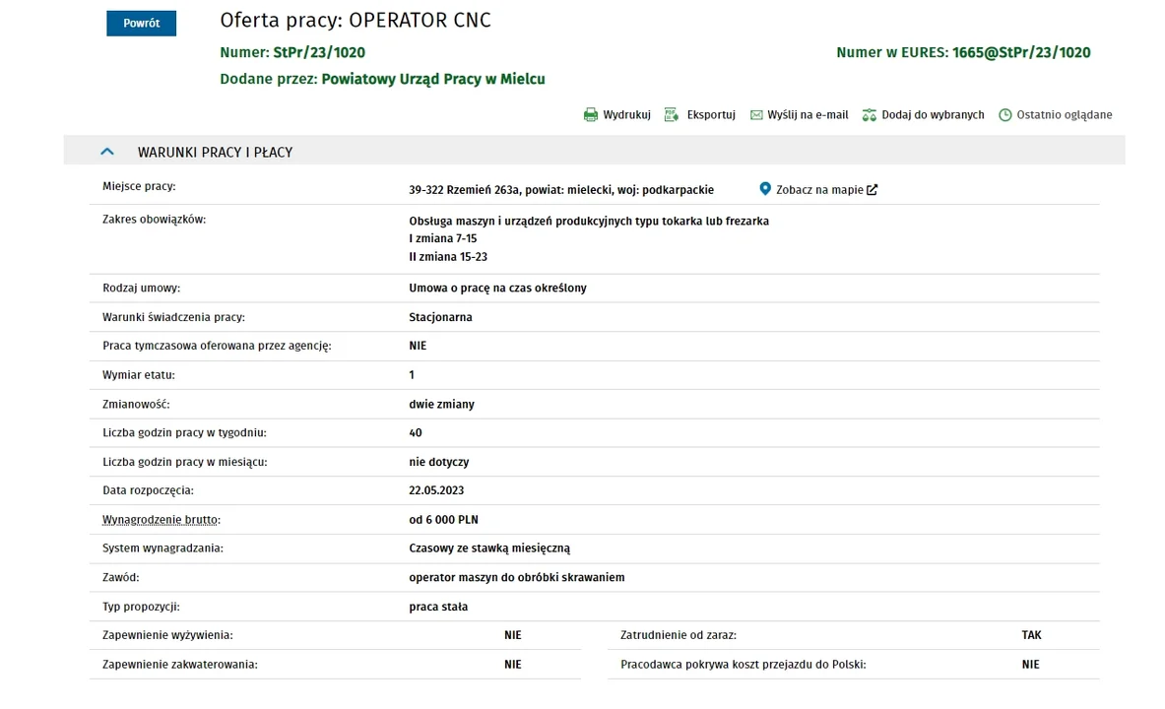Select the Wyślij na e-mail link
Image resolution: width=1165 pixels, height=709 pixels.
tap(808, 115)
